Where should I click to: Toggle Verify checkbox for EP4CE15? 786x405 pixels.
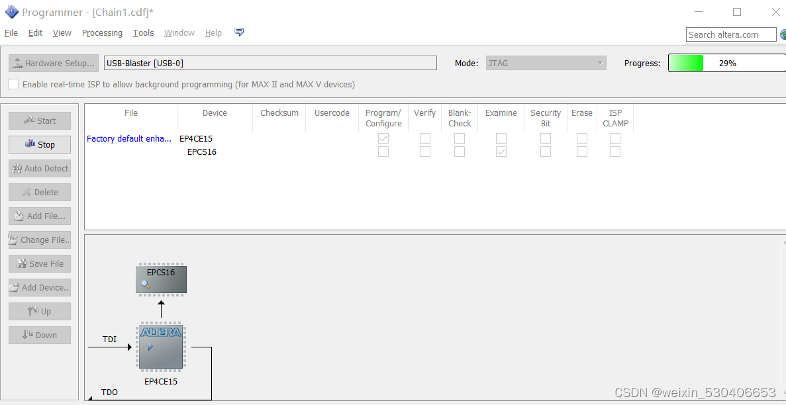click(425, 138)
